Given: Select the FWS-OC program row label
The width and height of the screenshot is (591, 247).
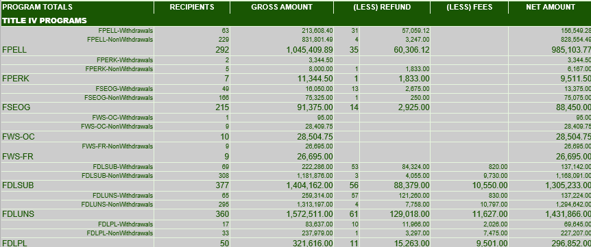Looking at the screenshot, I should point(18,136).
